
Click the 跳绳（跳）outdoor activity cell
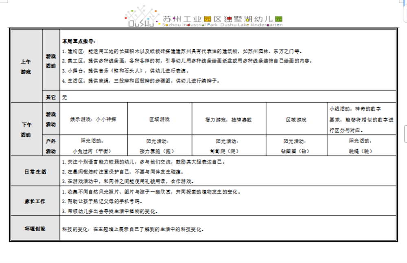pos(361,146)
